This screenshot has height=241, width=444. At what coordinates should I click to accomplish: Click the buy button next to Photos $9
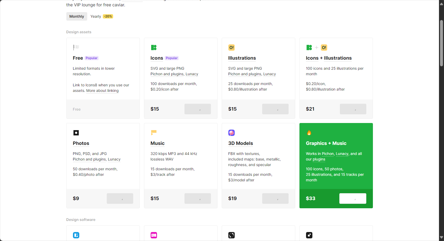pos(120,199)
